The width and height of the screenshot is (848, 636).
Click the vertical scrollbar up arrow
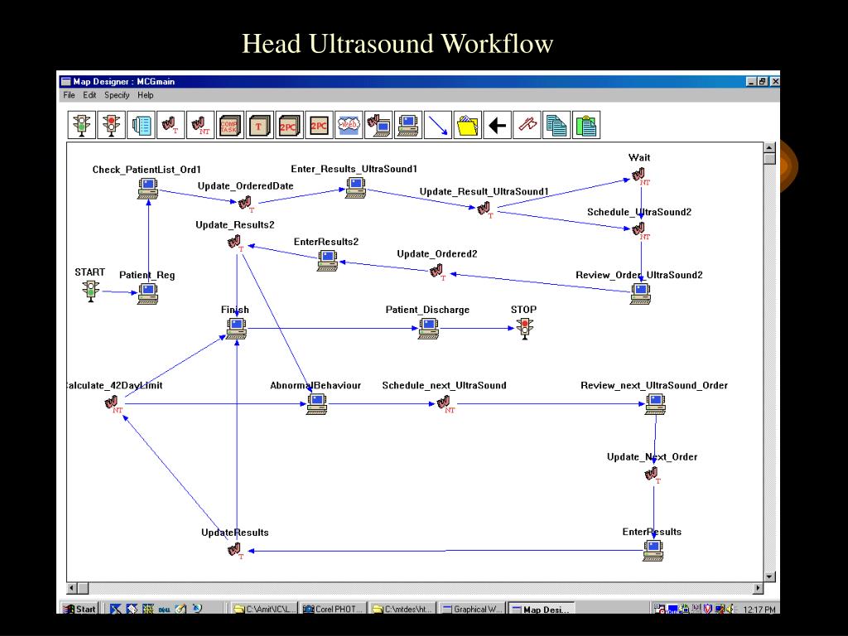click(769, 147)
